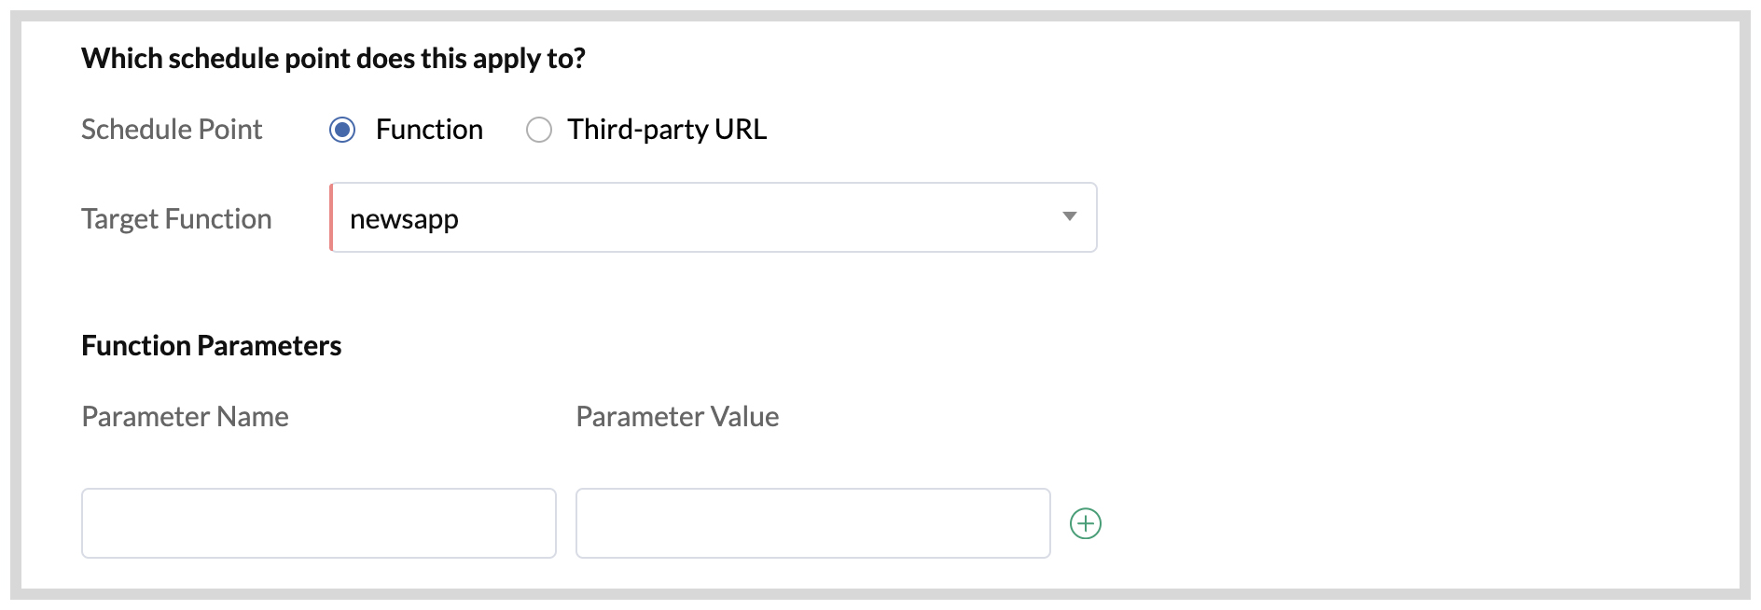Click the red required marker on Target Function
Image resolution: width=1761 pixels, height=610 pixels.
331,217
